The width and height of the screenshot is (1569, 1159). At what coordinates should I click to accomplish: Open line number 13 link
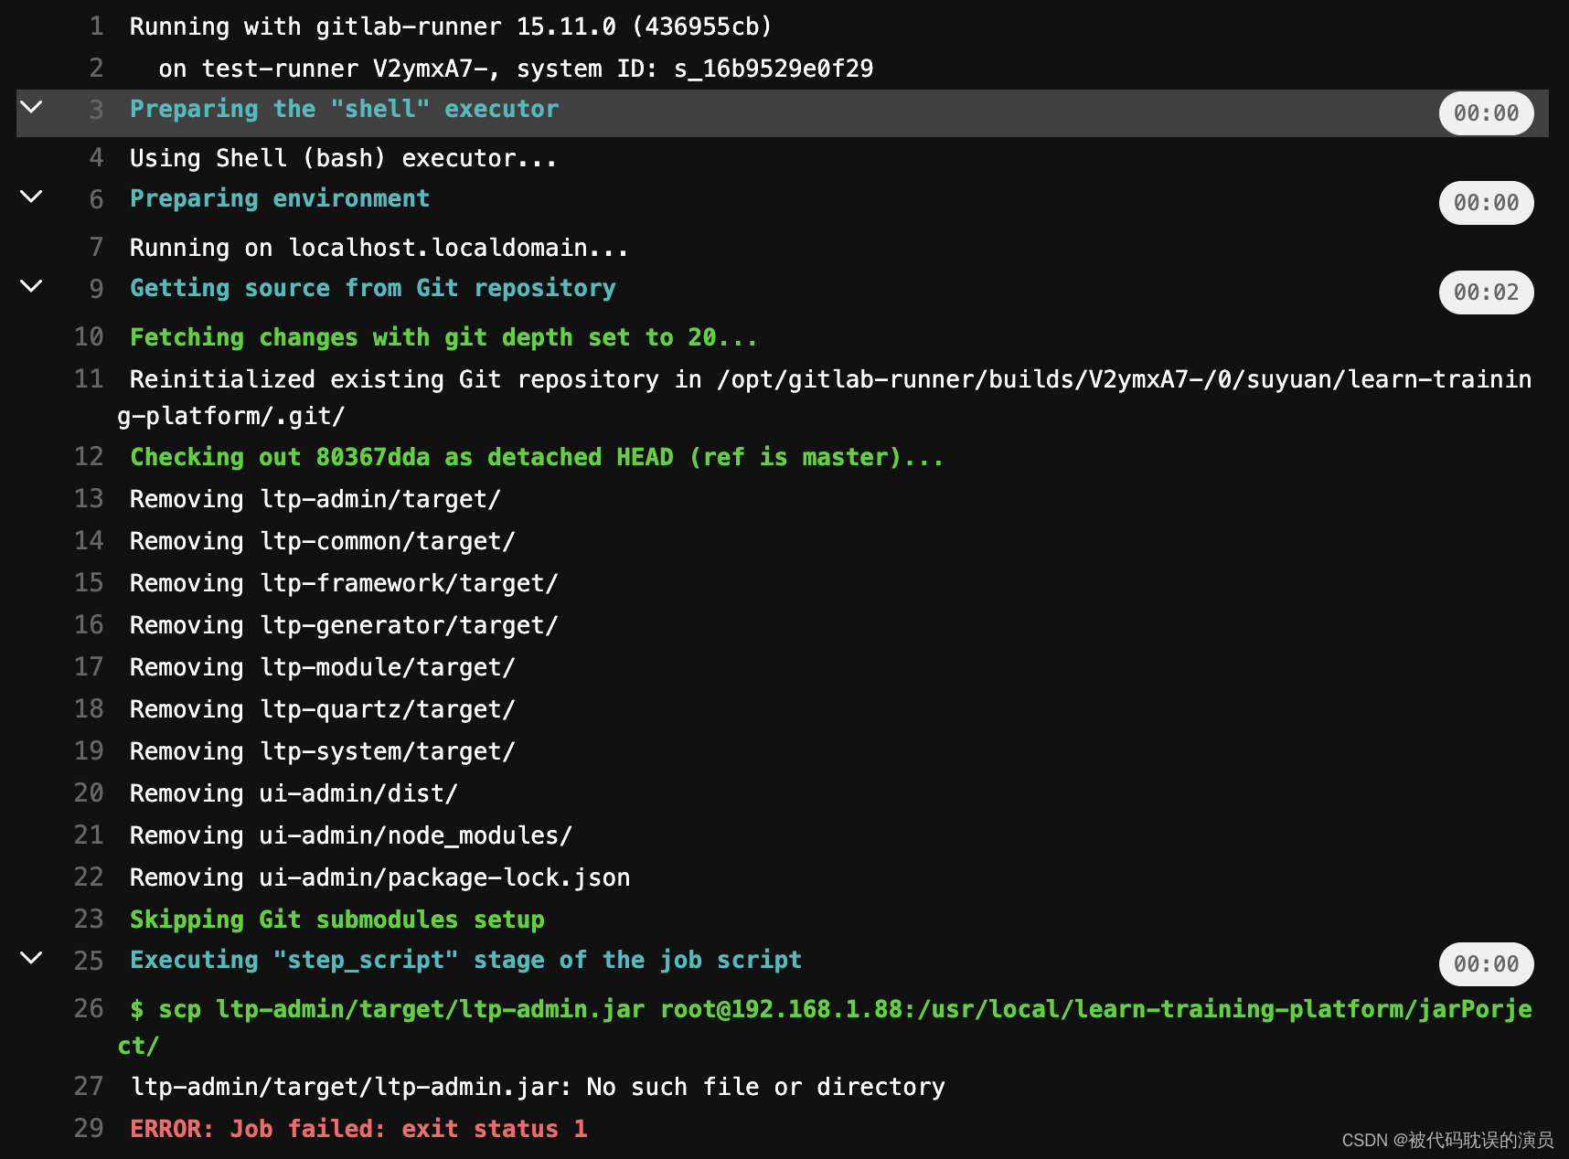coord(89,499)
